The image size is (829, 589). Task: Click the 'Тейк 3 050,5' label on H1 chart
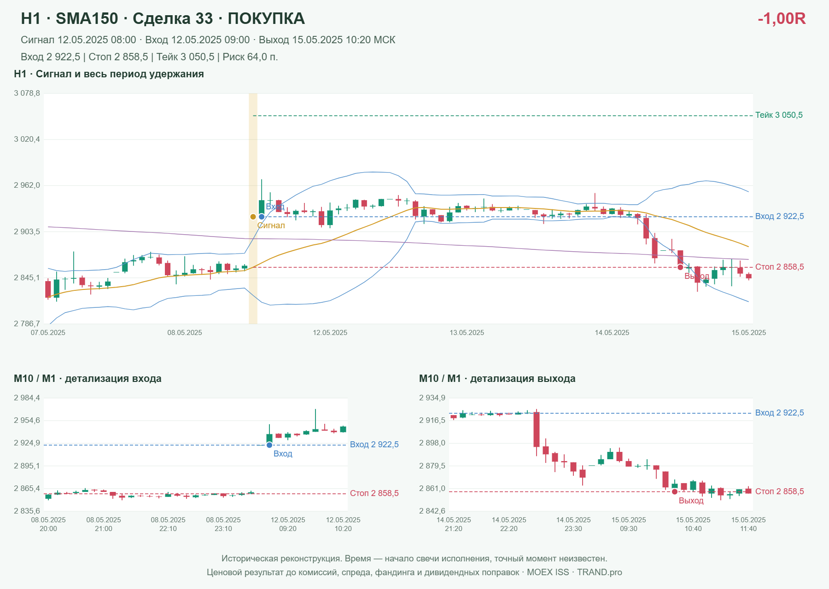pyautogui.click(x=779, y=115)
